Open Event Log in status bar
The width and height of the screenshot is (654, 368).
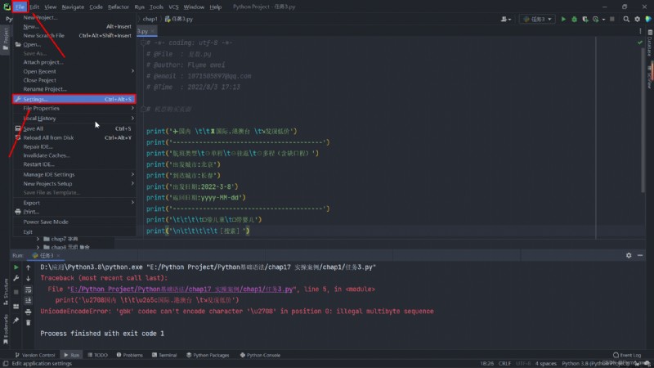pyautogui.click(x=627, y=355)
